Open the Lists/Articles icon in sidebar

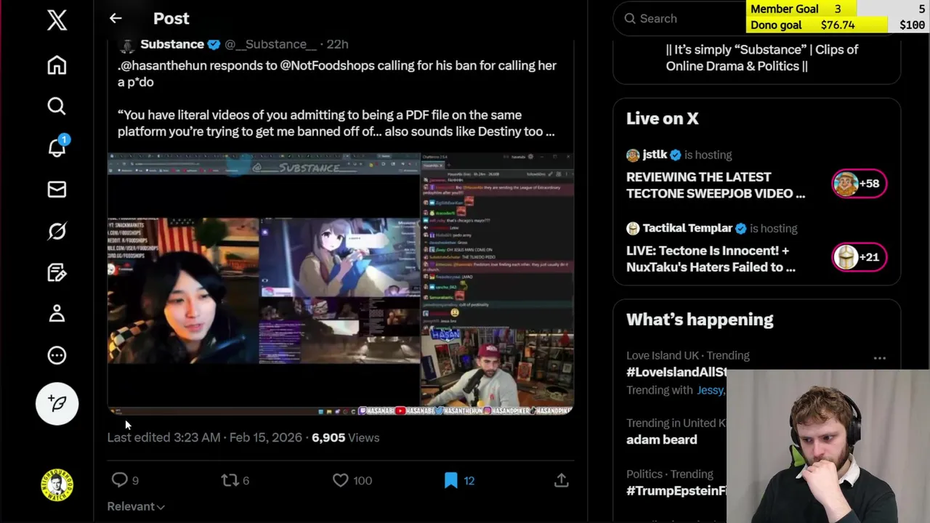coord(57,272)
